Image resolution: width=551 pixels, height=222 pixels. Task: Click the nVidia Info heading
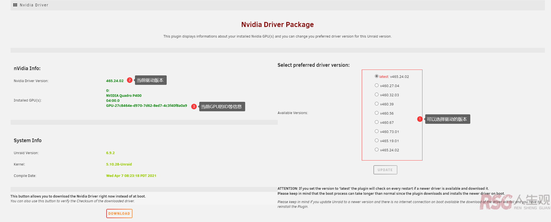click(x=27, y=68)
